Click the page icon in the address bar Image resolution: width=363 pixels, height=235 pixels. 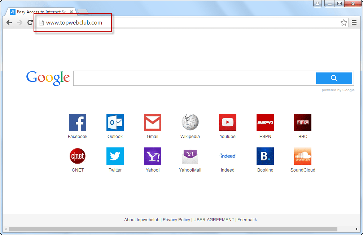coord(41,22)
